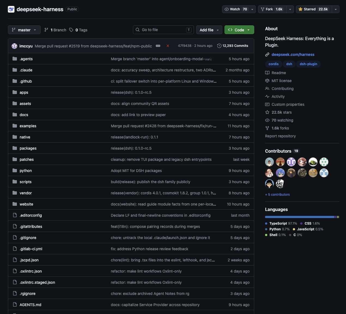346x314 pixels.
Task: Open the .oxlintrc.staged.json file
Action: coord(37,282)
